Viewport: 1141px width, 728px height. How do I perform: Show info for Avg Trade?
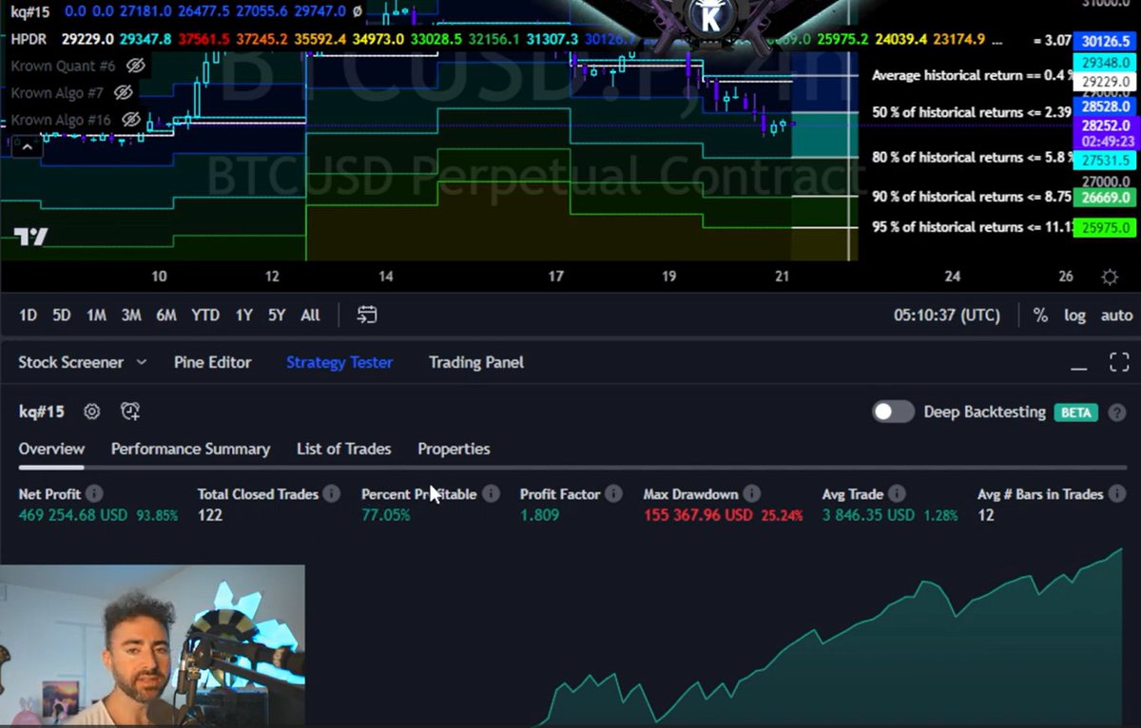click(x=897, y=494)
